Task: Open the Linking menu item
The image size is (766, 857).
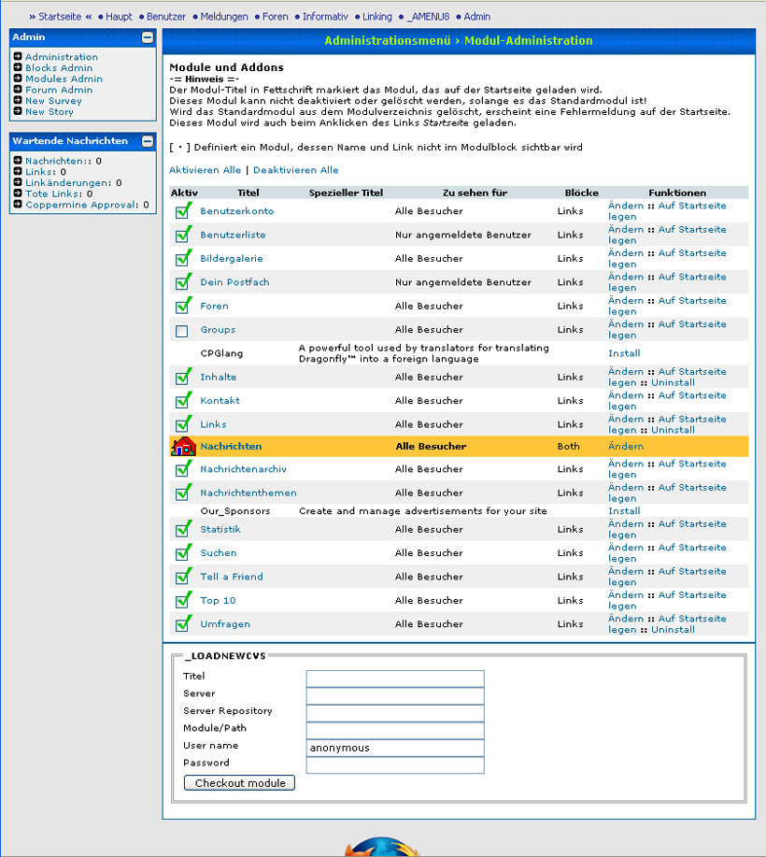Action: click(x=377, y=17)
